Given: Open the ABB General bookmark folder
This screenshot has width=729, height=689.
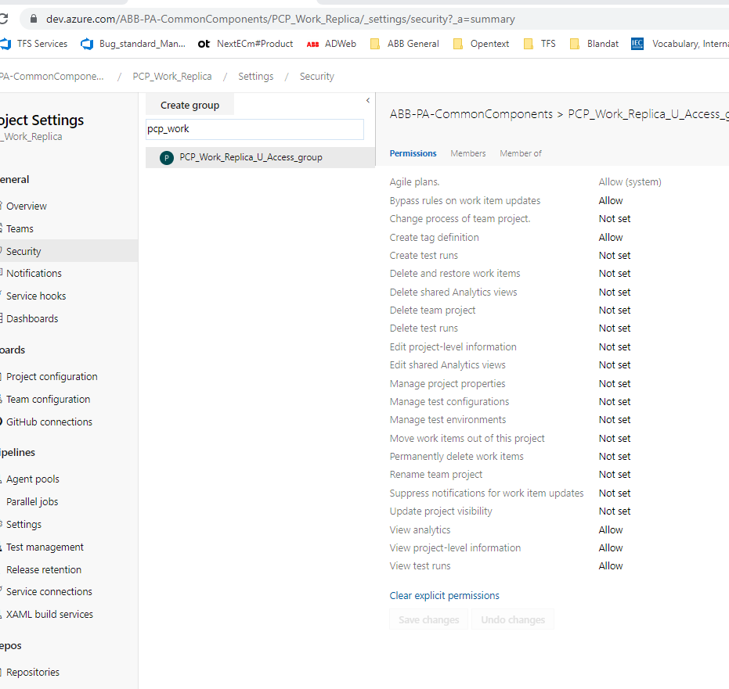Looking at the screenshot, I should (x=405, y=44).
